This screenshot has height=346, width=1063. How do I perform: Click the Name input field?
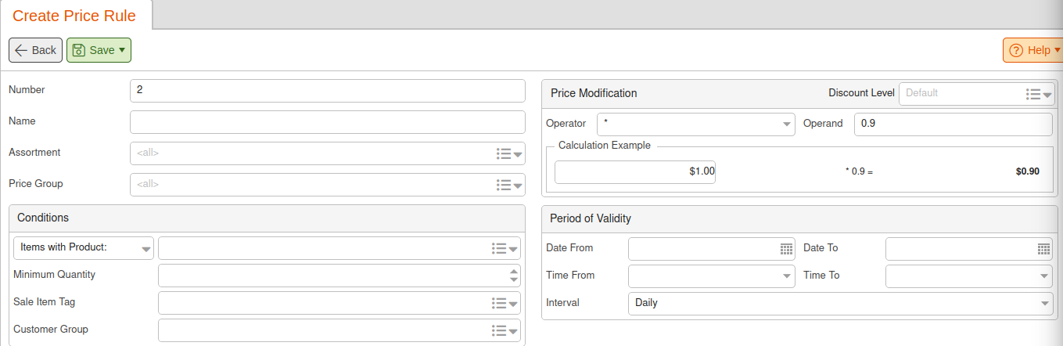pos(328,122)
